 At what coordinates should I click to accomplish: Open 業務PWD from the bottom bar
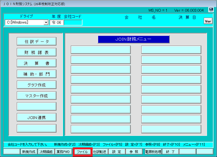[64, 152]
